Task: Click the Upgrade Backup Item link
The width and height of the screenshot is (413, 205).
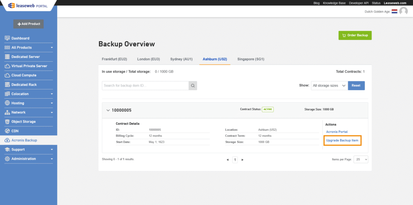Action: pos(342,141)
